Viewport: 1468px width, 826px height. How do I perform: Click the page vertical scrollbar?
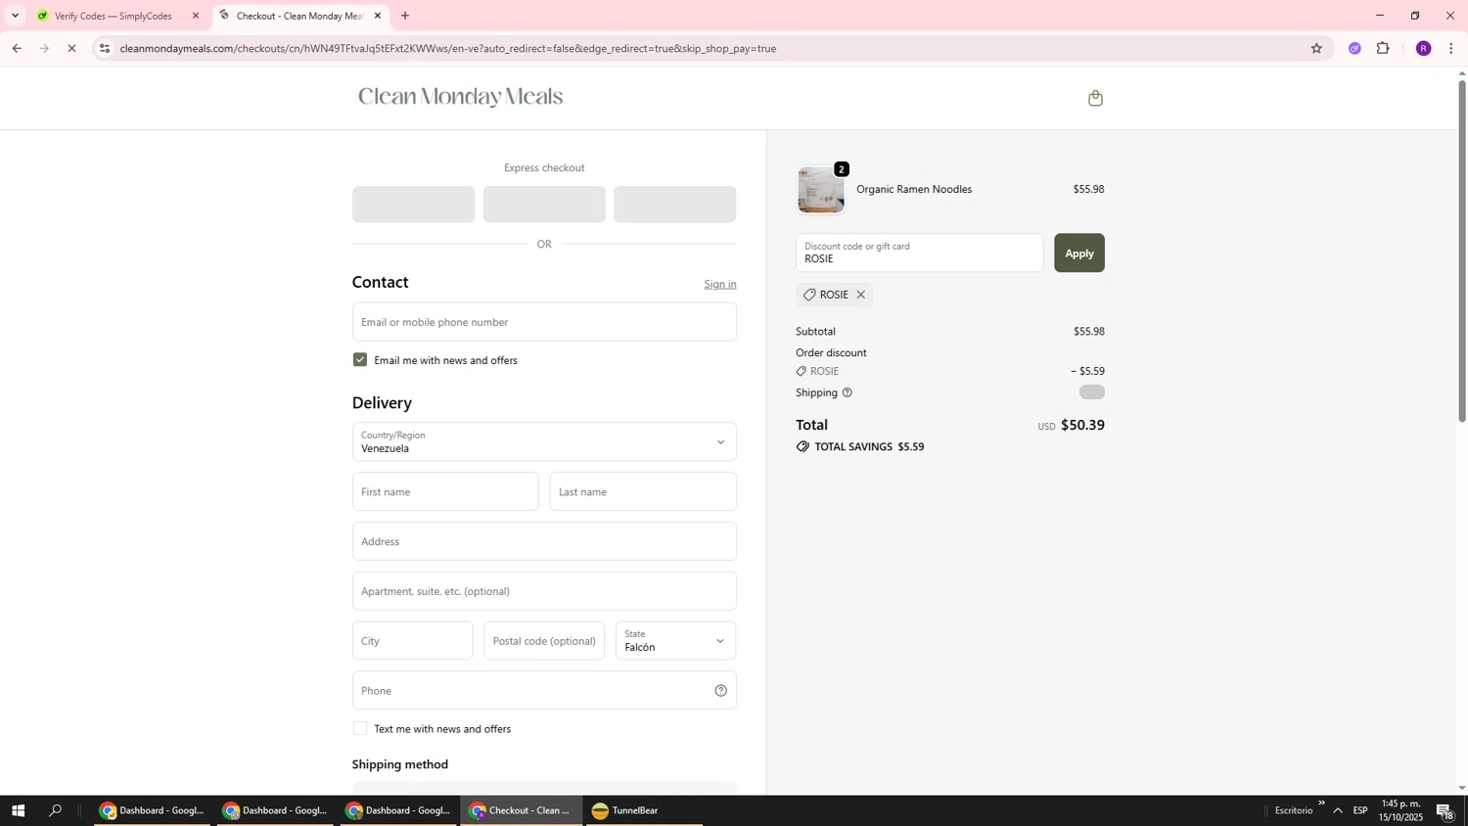(1462, 251)
